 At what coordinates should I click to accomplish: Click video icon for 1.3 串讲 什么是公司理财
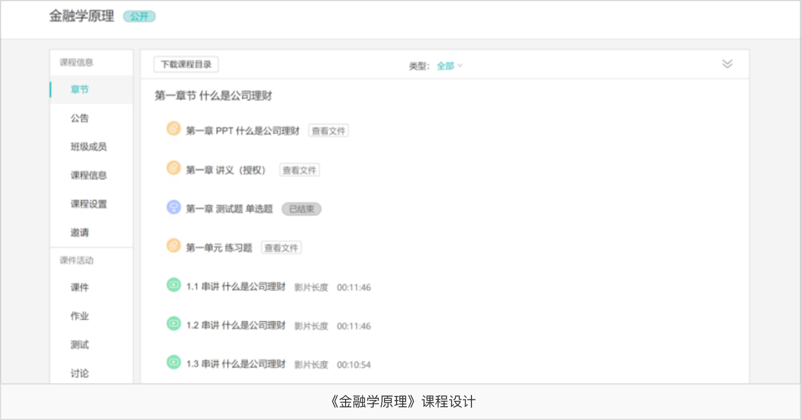click(173, 363)
